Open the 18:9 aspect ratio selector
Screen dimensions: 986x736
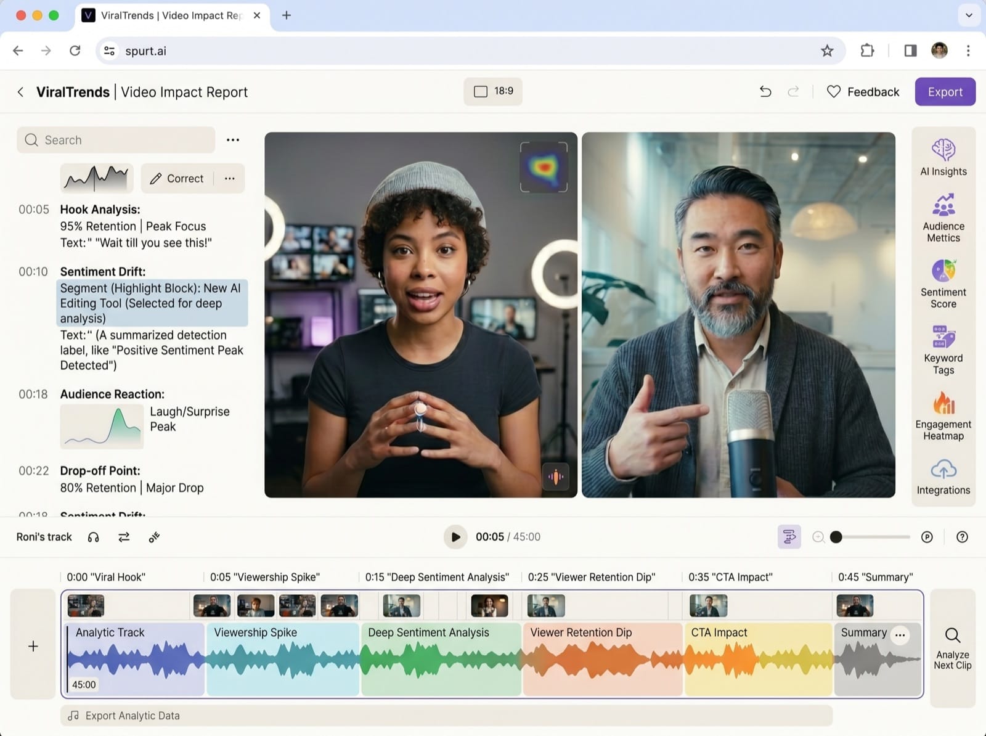click(493, 91)
